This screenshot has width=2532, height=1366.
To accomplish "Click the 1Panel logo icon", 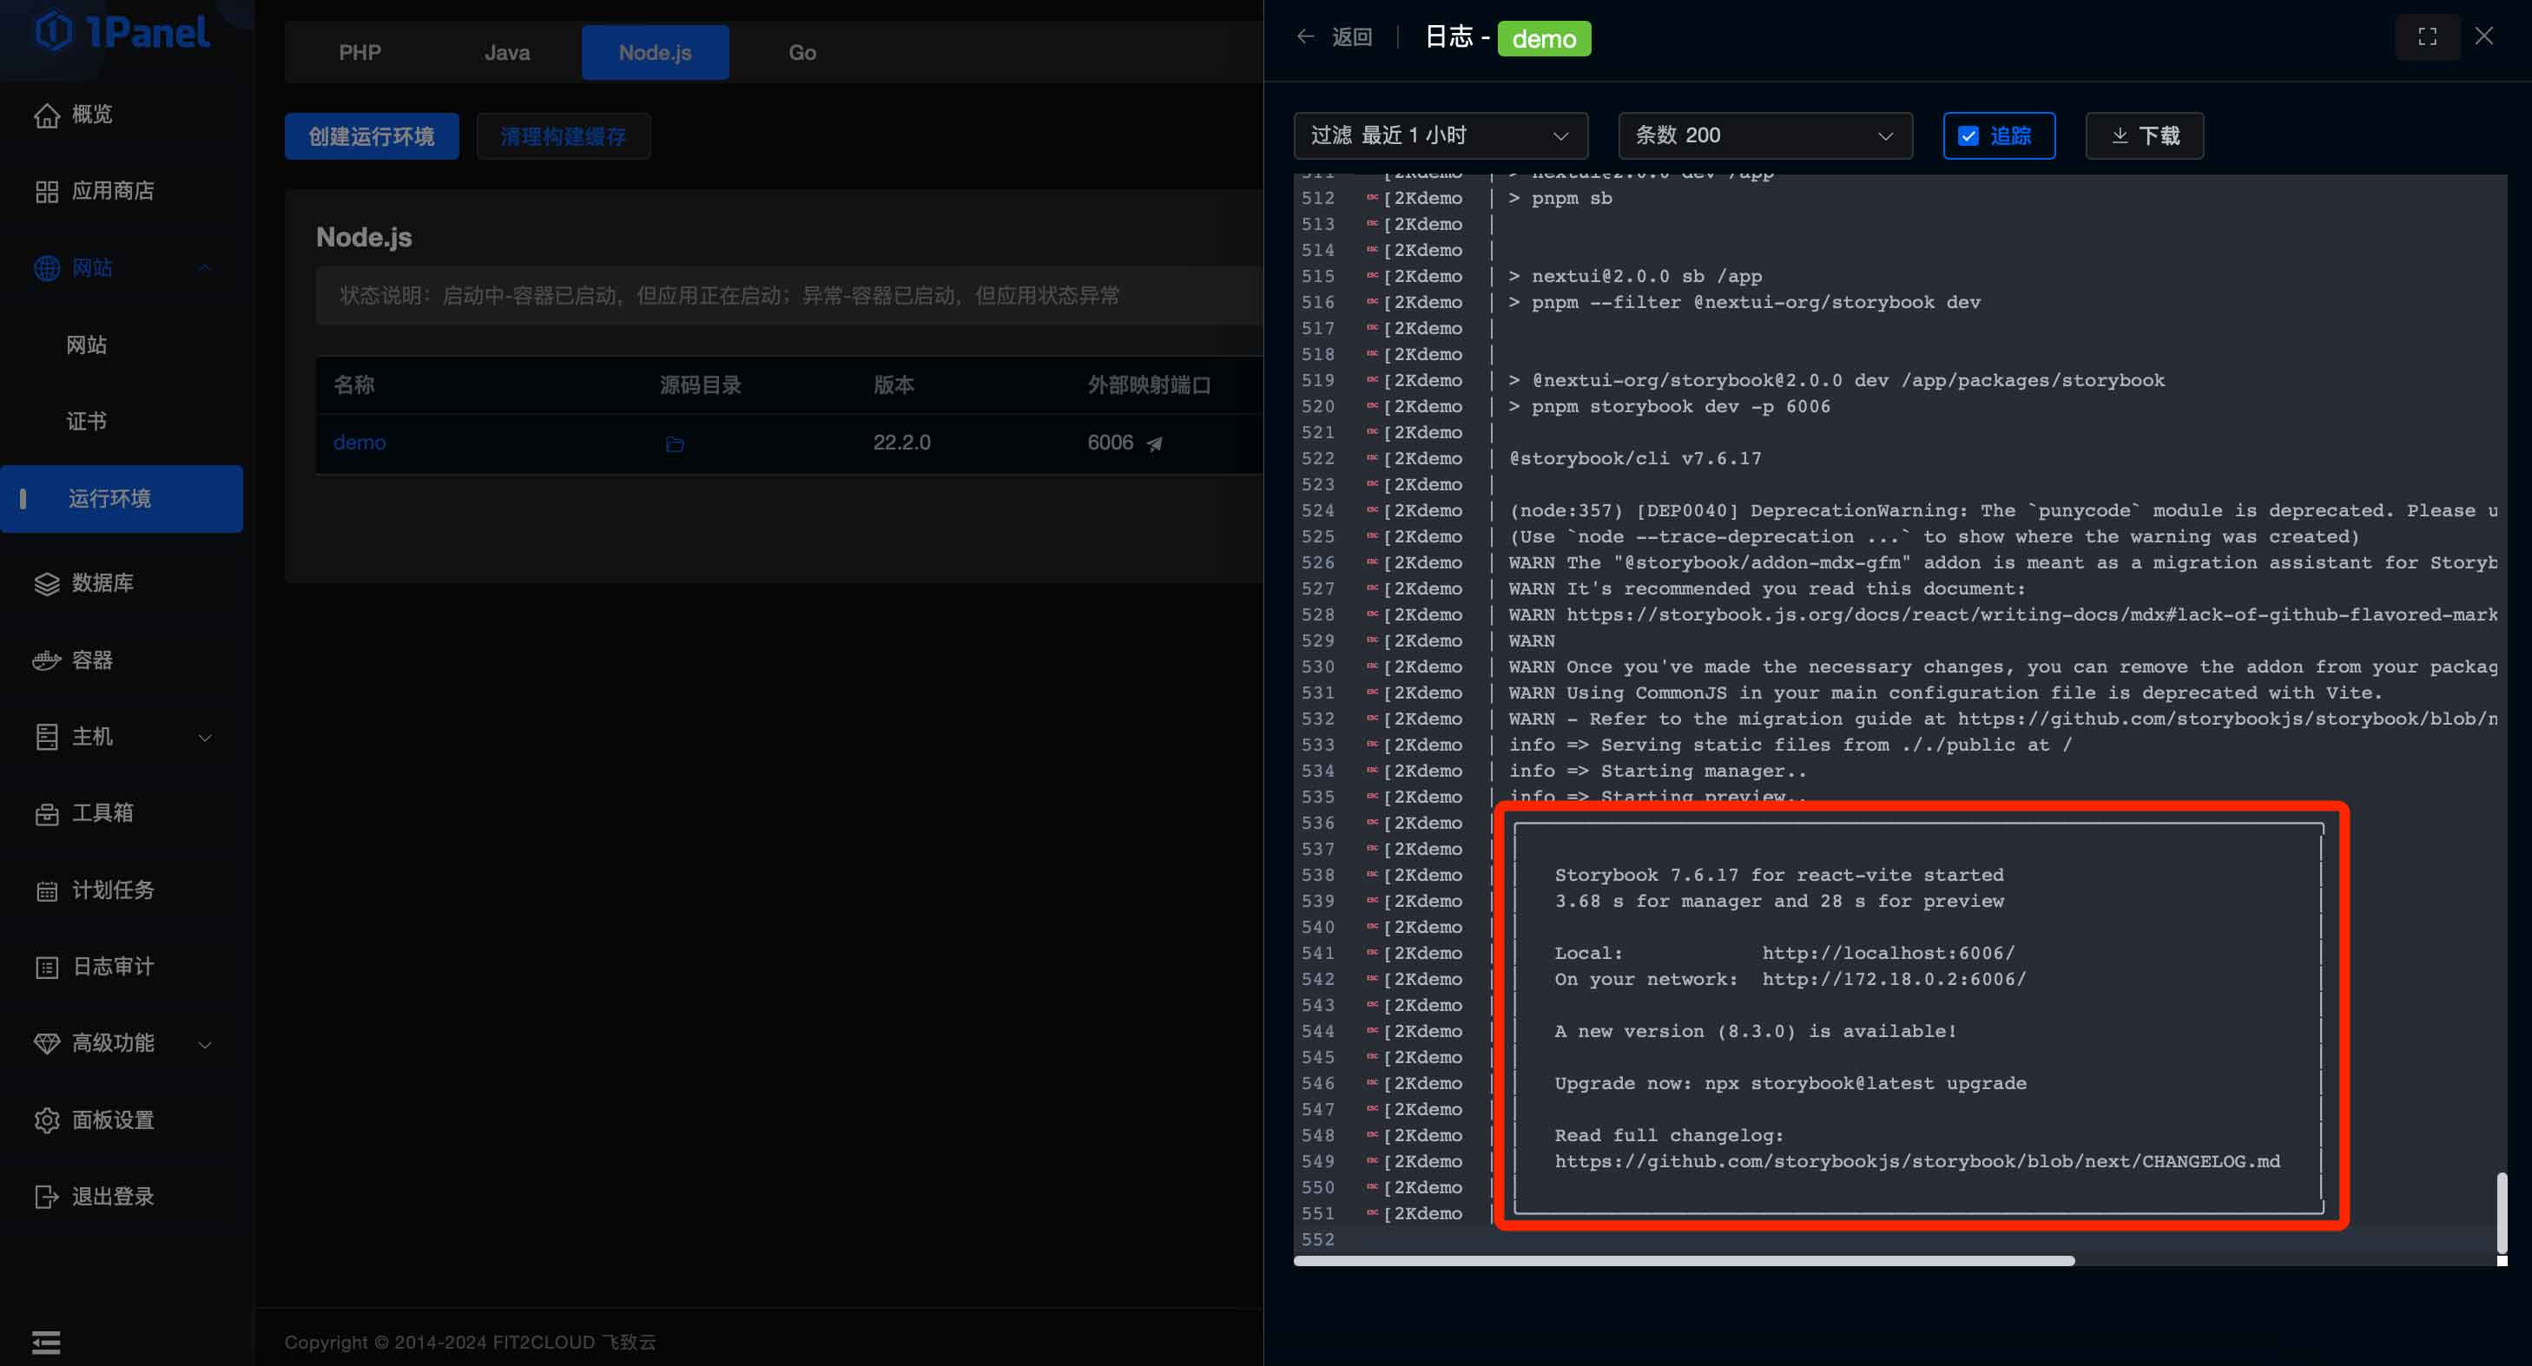I will 54,31.
